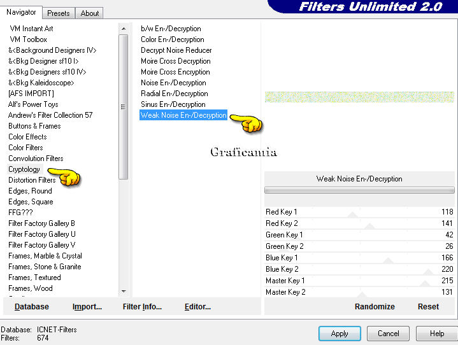Select Color Effects category
458x345 pixels.
click(x=27, y=137)
